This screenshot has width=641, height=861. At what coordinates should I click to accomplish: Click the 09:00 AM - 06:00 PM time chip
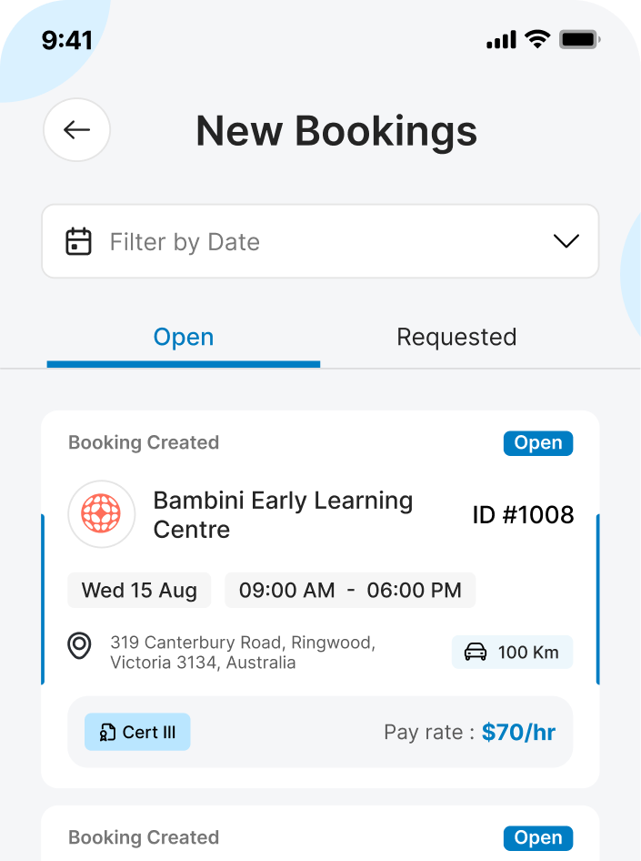[350, 591]
